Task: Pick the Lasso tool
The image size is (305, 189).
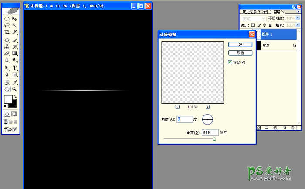Action: pos(7,26)
